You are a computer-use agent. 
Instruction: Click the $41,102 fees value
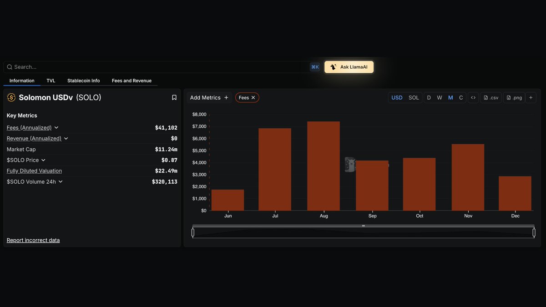pos(166,128)
